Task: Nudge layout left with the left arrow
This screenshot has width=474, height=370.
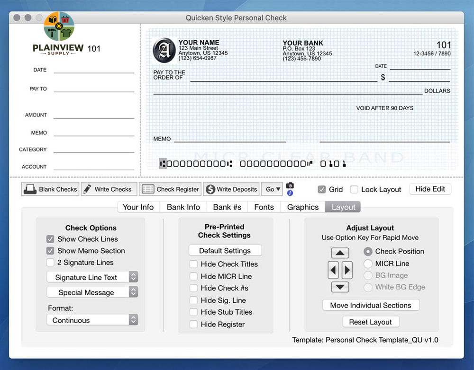Action: (333, 270)
